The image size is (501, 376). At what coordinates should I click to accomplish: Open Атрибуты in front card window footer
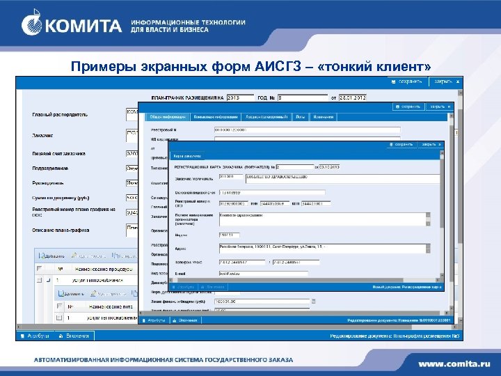[183, 287]
